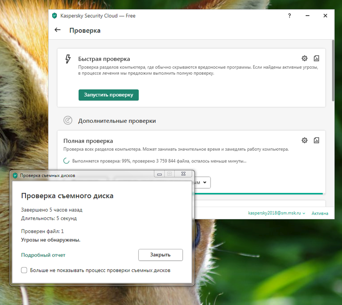Click the Дополнительные проверки target icon
The image size is (342, 305).
(68, 120)
